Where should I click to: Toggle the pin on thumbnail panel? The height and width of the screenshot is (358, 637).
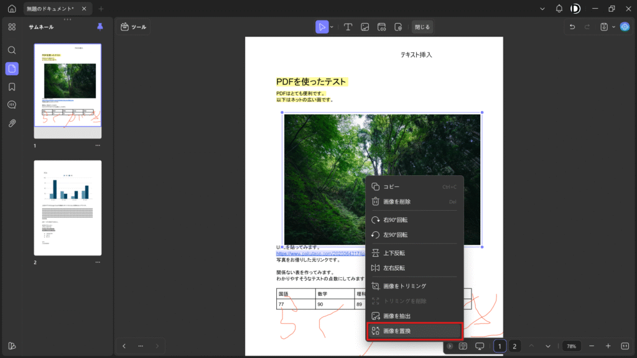click(x=100, y=27)
